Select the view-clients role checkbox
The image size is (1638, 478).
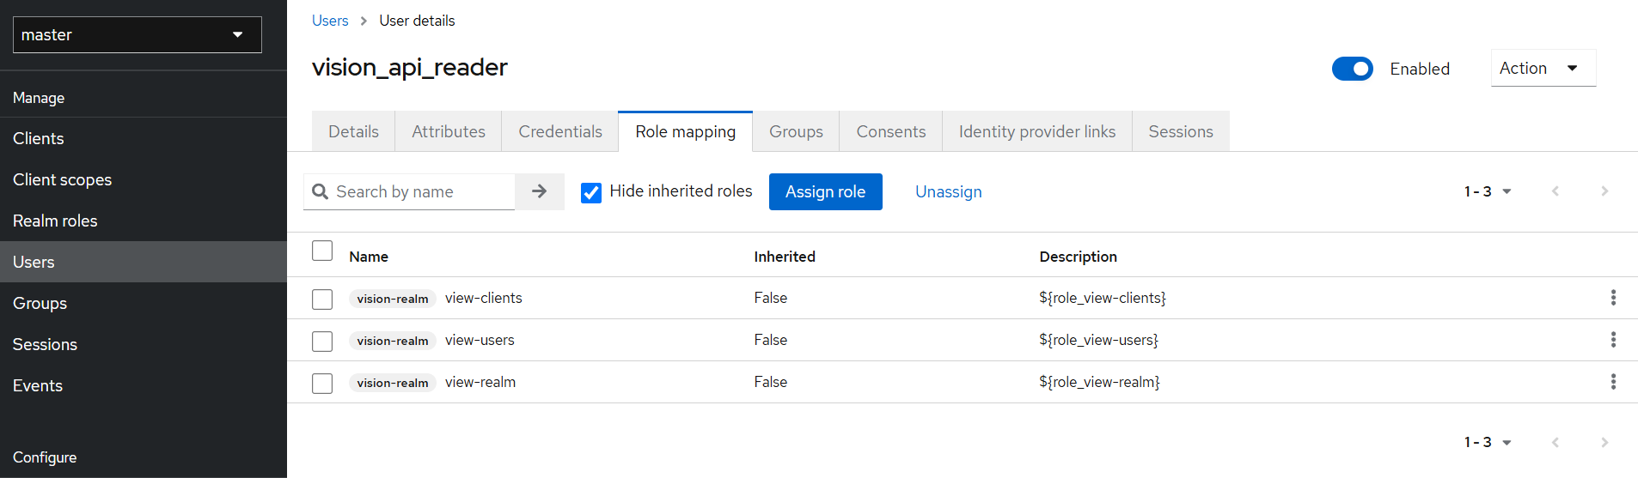point(322,299)
